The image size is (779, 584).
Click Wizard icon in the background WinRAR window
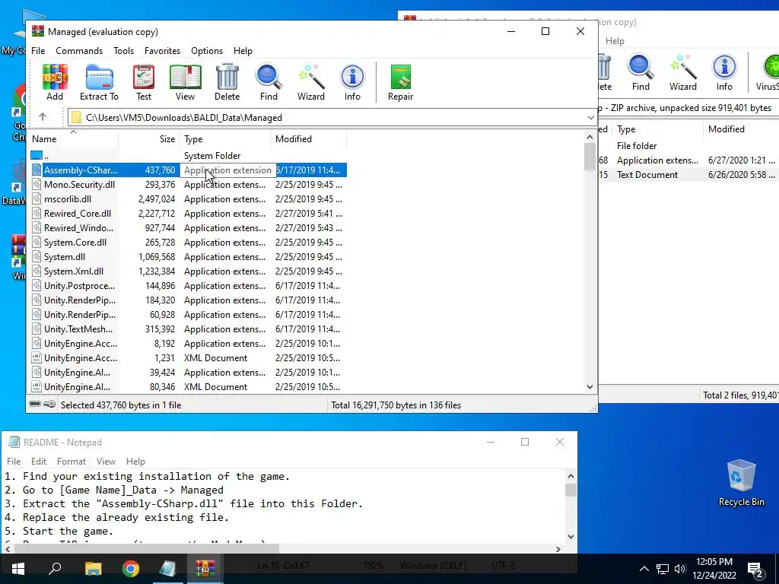coord(682,72)
